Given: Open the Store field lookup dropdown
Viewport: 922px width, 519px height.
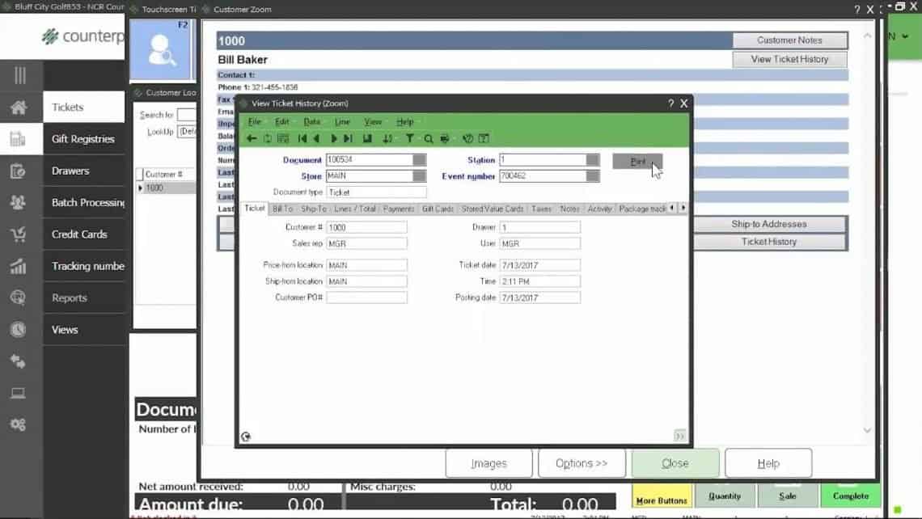Looking at the screenshot, I should 419,175.
